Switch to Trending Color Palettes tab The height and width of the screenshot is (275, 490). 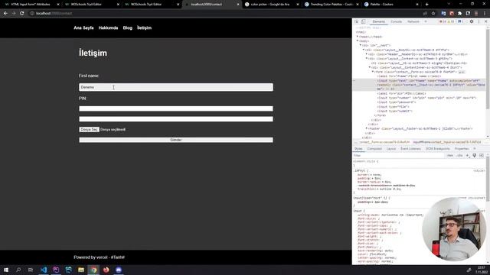[332, 5]
